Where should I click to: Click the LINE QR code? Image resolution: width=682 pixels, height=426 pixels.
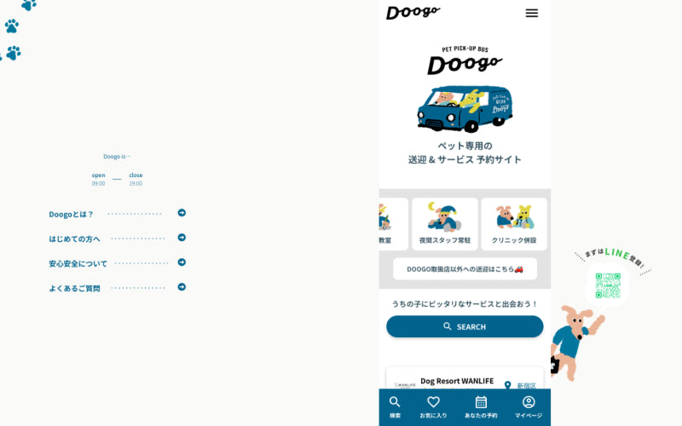click(608, 285)
